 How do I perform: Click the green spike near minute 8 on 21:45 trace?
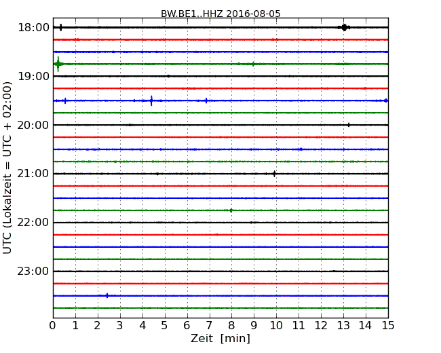(x=231, y=210)
